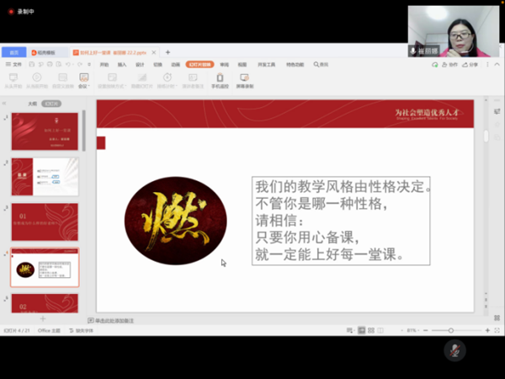Click the muted microphone floating button
This screenshot has width=505, height=379.
coord(455,350)
